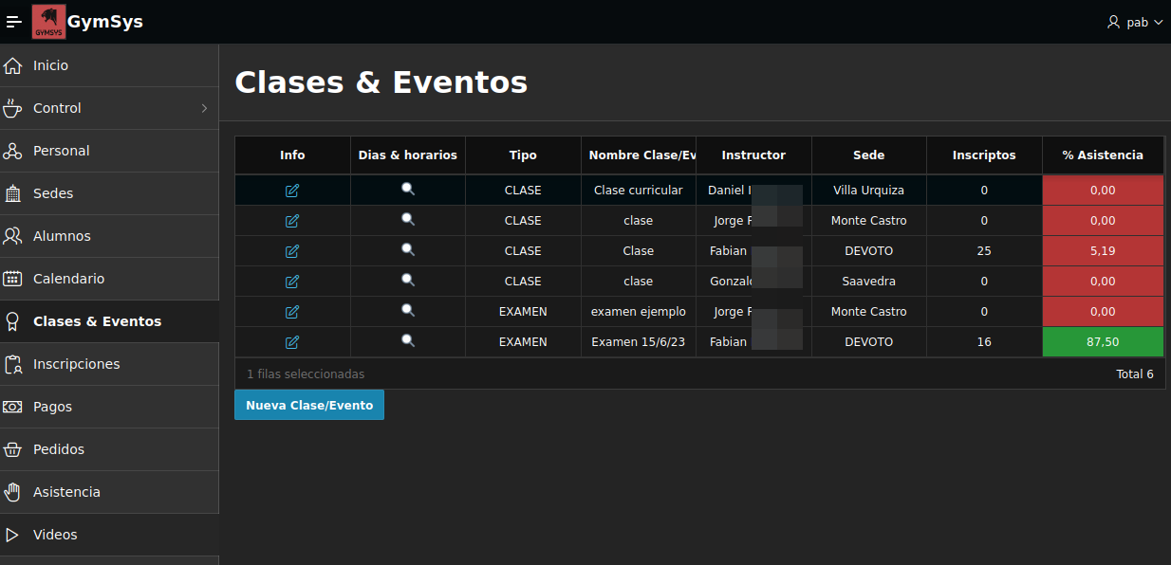Switch to the Alumnos section

click(x=62, y=235)
